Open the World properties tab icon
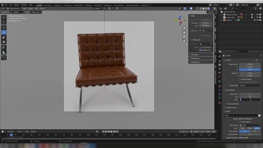The image size is (263, 148). coord(219,76)
